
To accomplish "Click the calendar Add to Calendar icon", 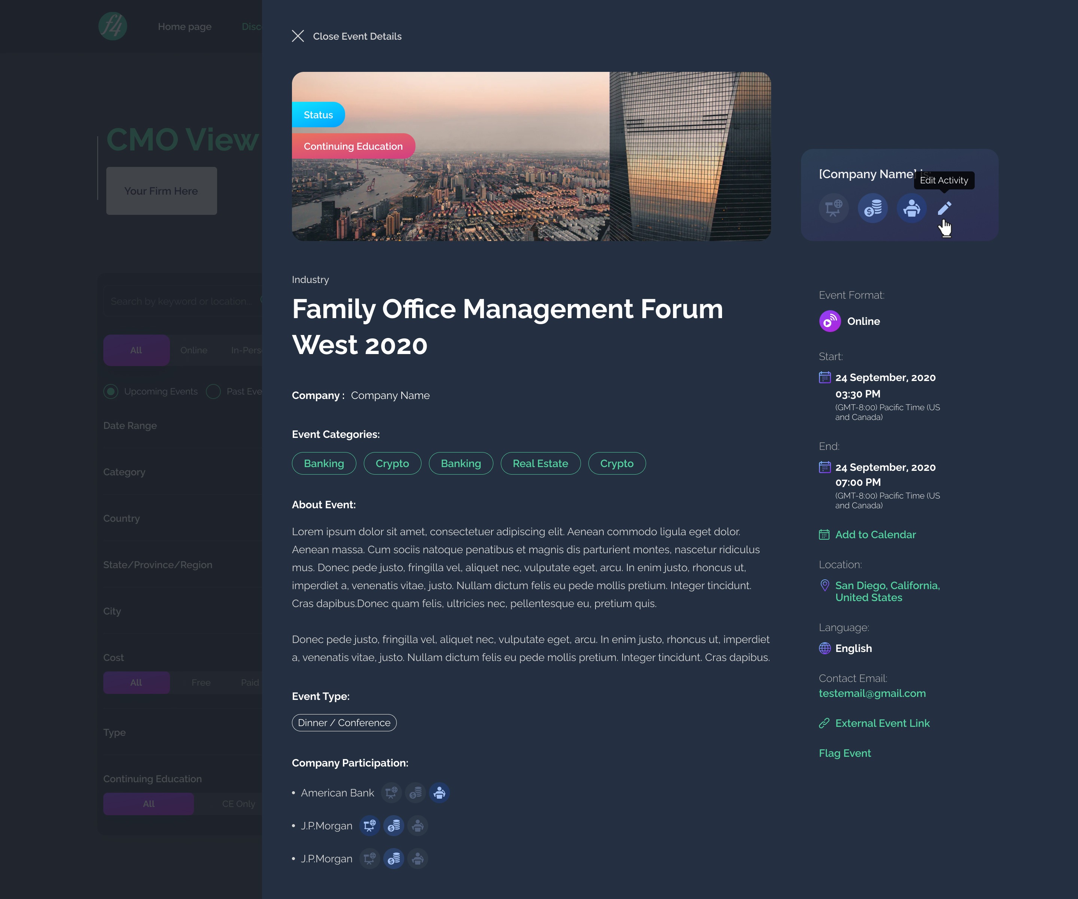I will coord(824,534).
